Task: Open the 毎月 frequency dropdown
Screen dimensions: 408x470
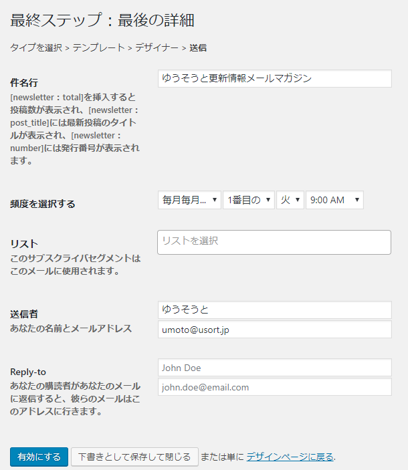Action: coord(189,200)
